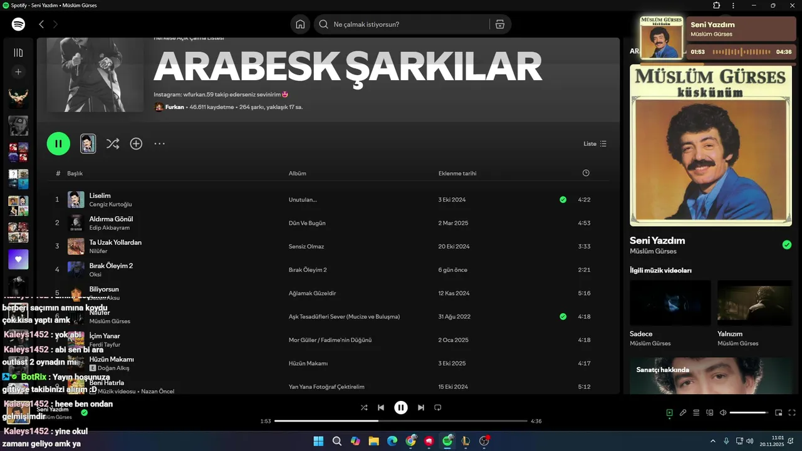Open the Dün Ve Bugün album link

click(307, 223)
